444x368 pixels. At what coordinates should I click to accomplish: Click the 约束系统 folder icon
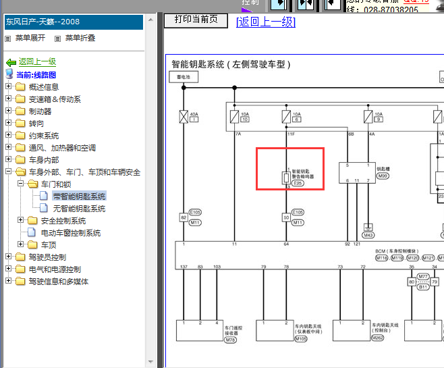[x=20, y=136]
